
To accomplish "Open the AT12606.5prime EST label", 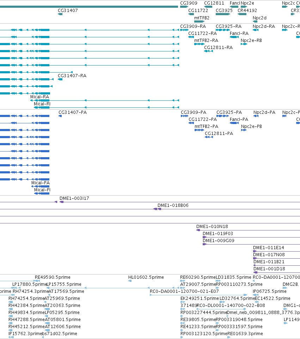I will [x=63, y=326].
